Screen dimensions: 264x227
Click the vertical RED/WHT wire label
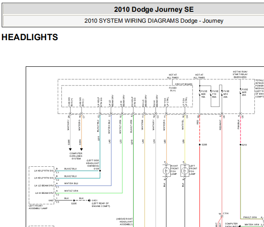pos(220,125)
